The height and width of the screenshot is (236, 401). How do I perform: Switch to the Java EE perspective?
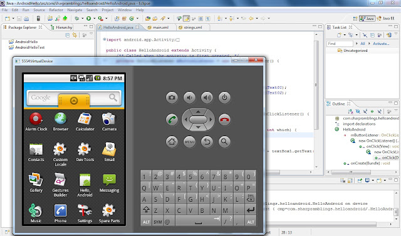tap(385, 18)
